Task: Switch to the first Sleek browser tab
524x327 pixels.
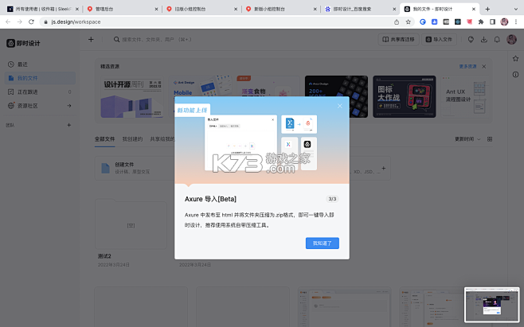Action: pyautogui.click(x=41, y=9)
